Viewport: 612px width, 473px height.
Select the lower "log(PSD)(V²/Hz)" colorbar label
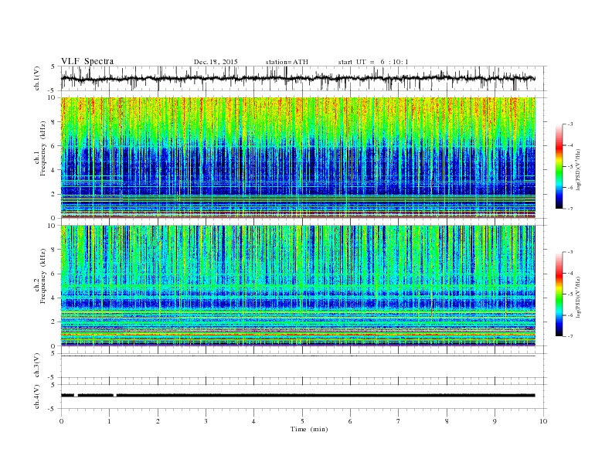578,297
